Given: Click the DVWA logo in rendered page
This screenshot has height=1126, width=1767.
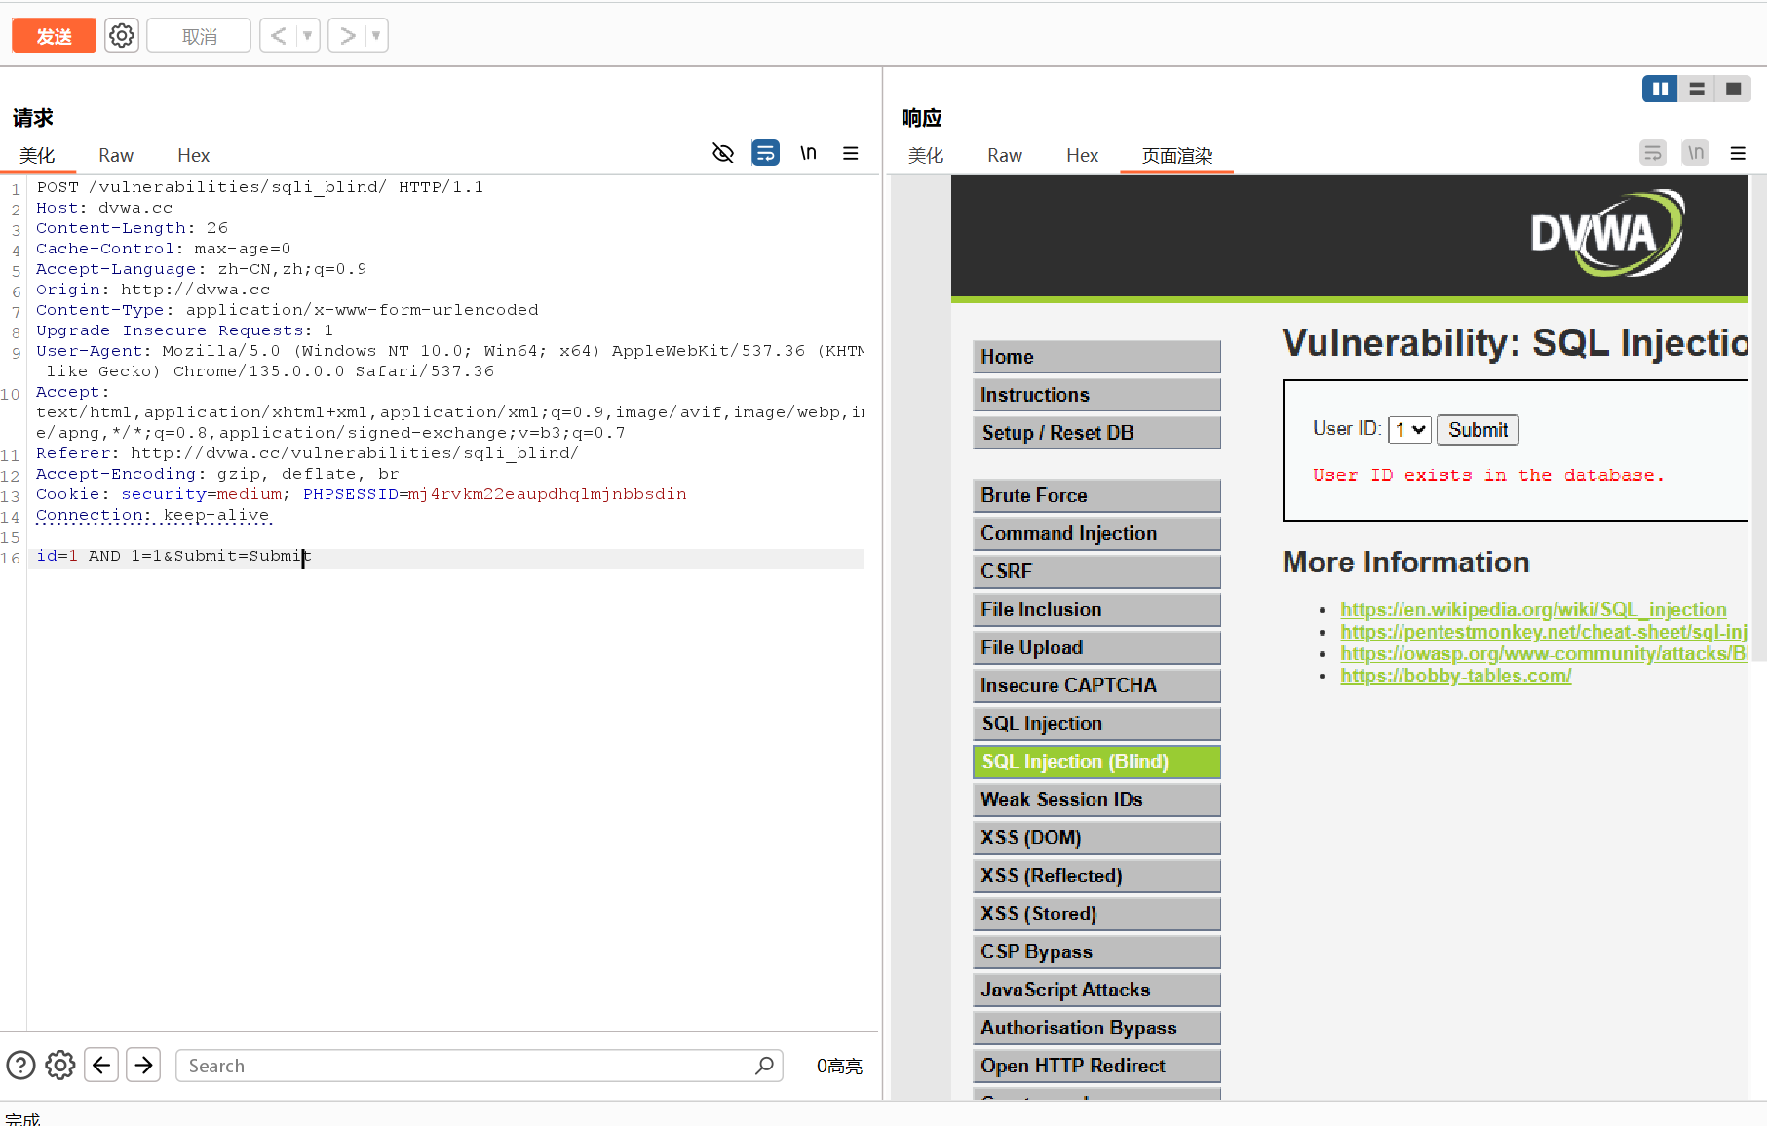Looking at the screenshot, I should coord(1607,233).
